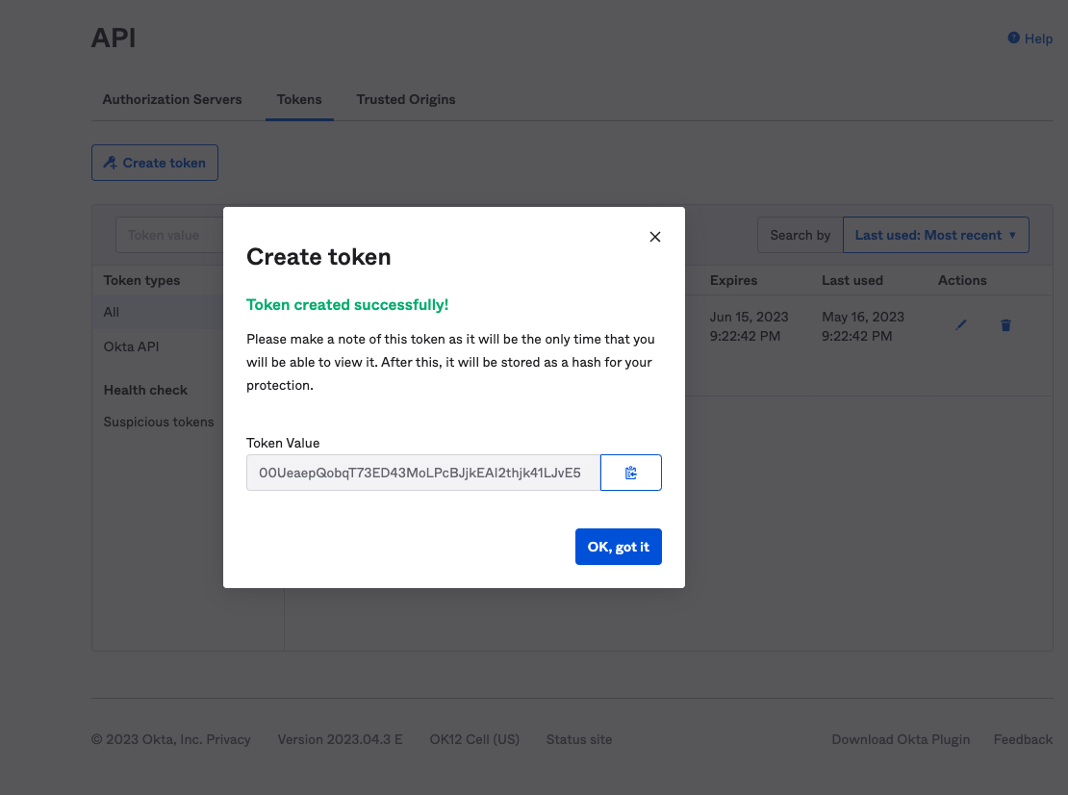The height and width of the screenshot is (795, 1068).
Task: Copy the token value to clipboard
Action: pos(630,473)
